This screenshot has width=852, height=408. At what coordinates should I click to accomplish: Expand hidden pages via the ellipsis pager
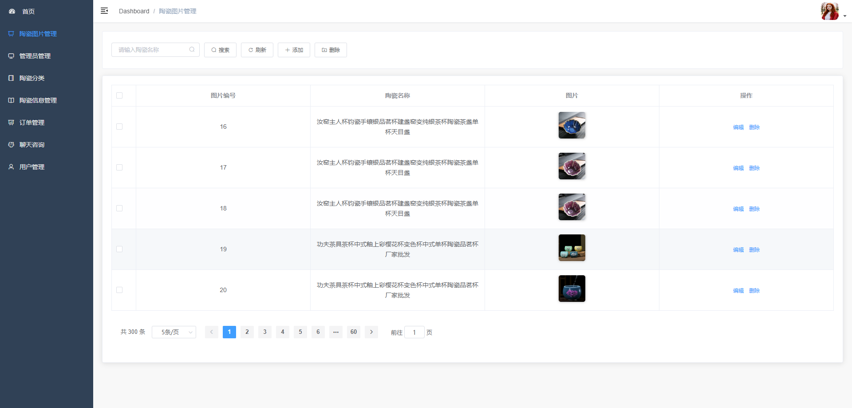[336, 332]
